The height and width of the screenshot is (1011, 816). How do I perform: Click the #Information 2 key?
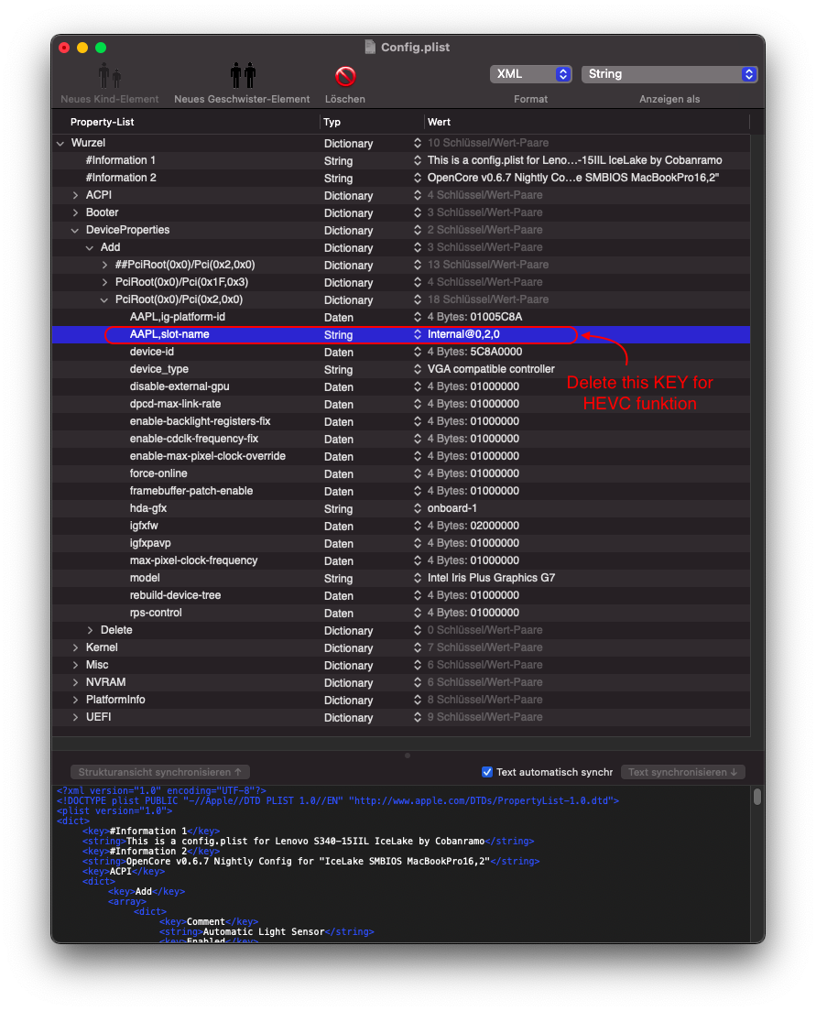[x=121, y=178]
